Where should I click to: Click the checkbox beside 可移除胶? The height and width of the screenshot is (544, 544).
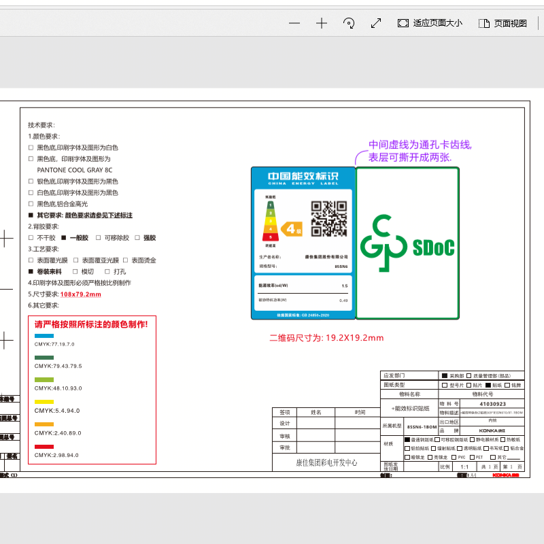(98, 237)
